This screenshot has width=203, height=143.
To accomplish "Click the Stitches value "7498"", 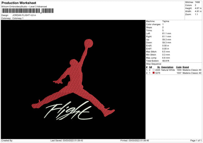I will (197, 2).
